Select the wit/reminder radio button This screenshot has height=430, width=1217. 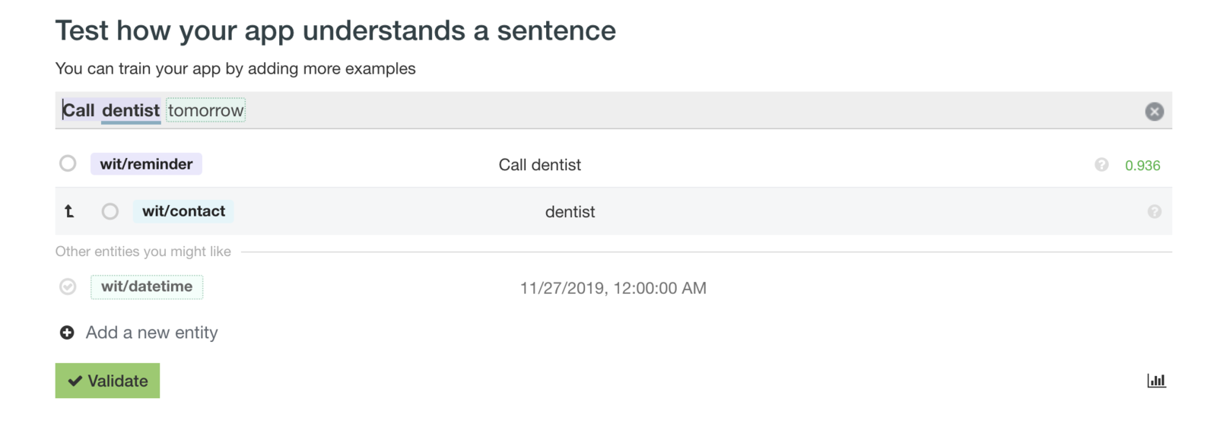[x=68, y=163]
